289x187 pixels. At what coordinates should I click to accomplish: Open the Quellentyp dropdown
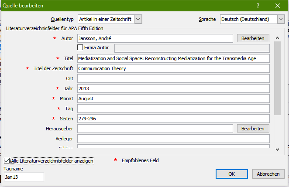pos(138,19)
